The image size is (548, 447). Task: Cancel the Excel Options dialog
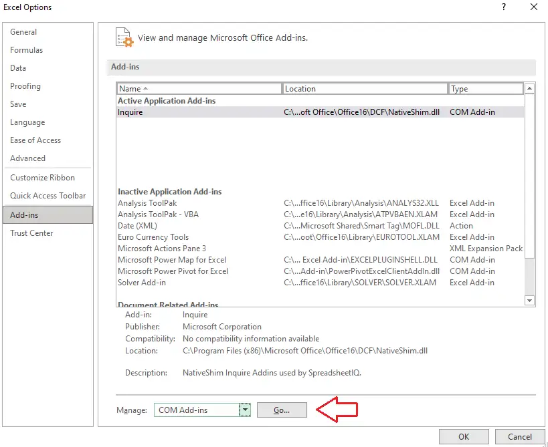[x=520, y=437]
